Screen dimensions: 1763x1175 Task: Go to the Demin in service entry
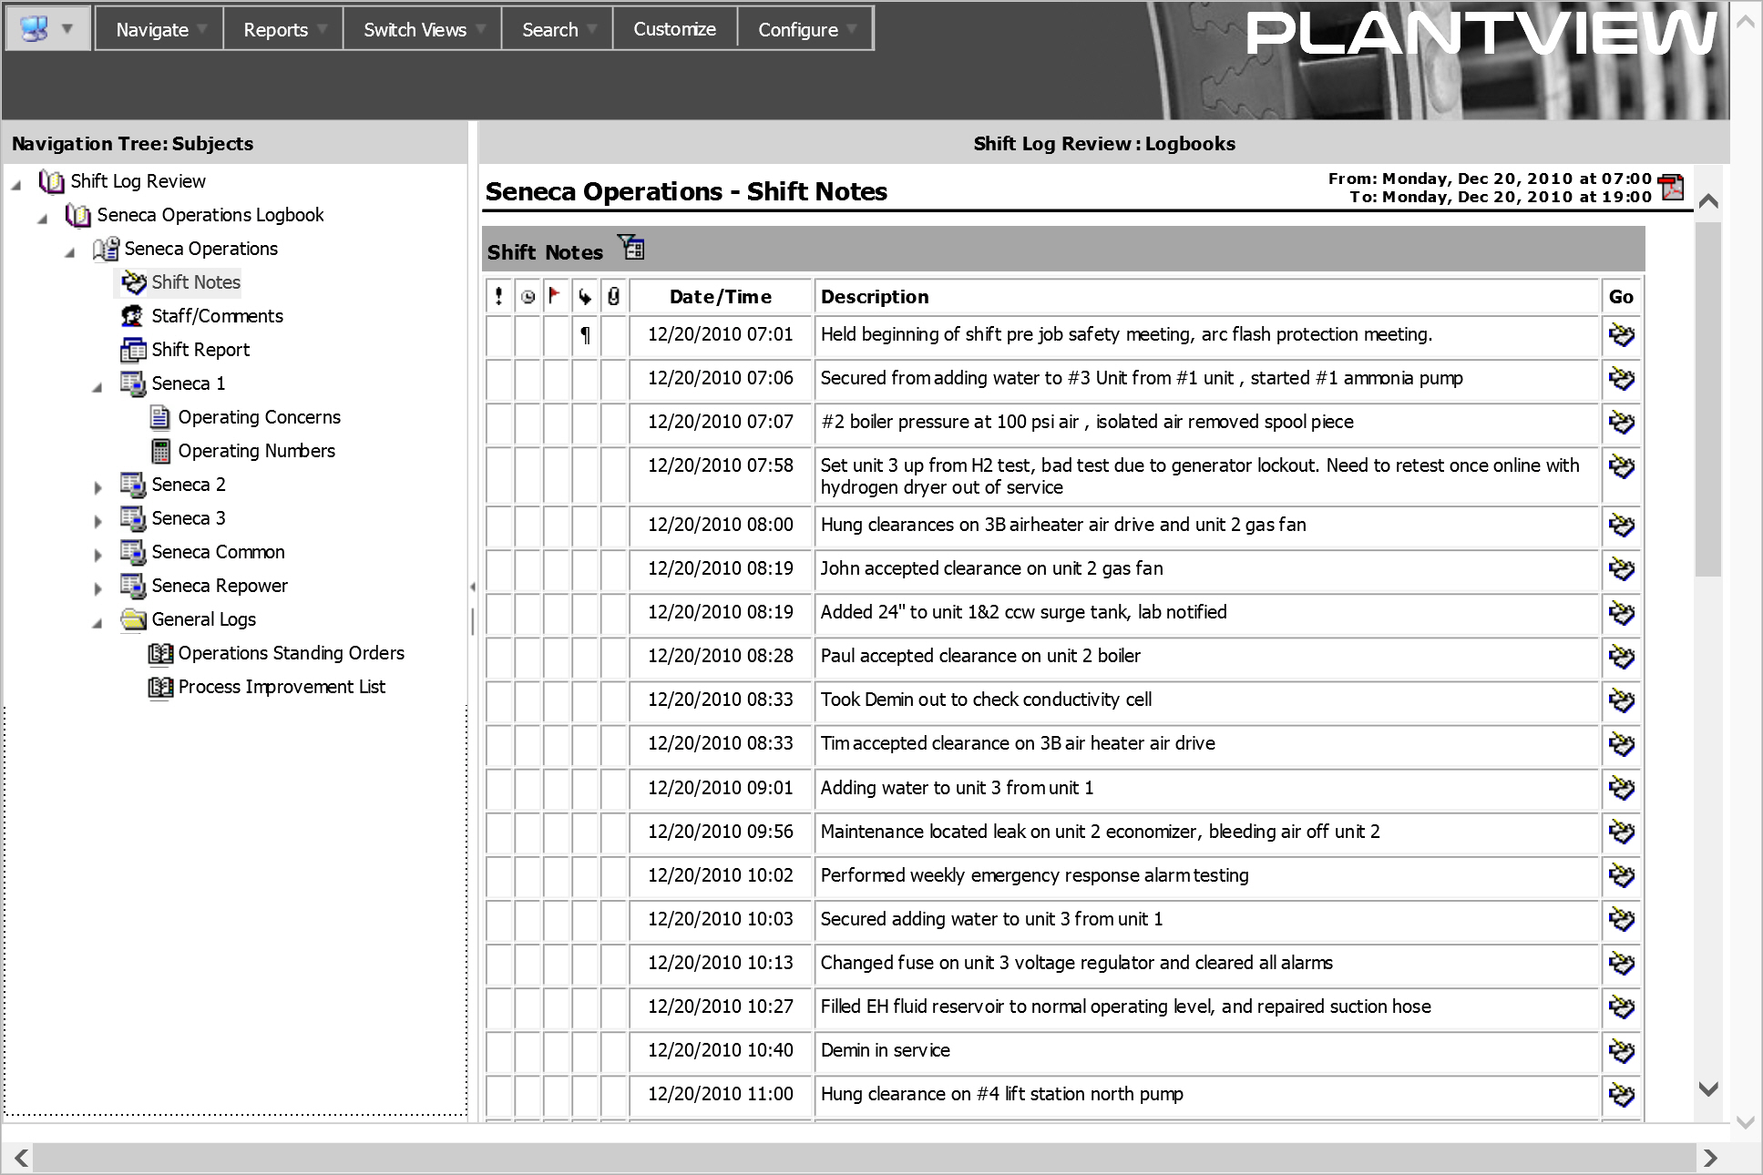(1622, 1050)
